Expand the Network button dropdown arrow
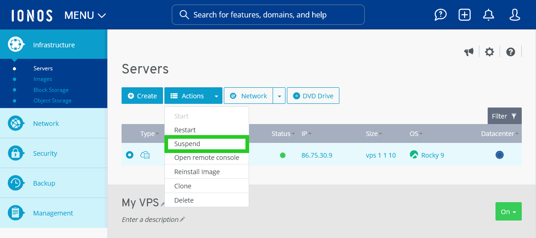 click(x=279, y=96)
